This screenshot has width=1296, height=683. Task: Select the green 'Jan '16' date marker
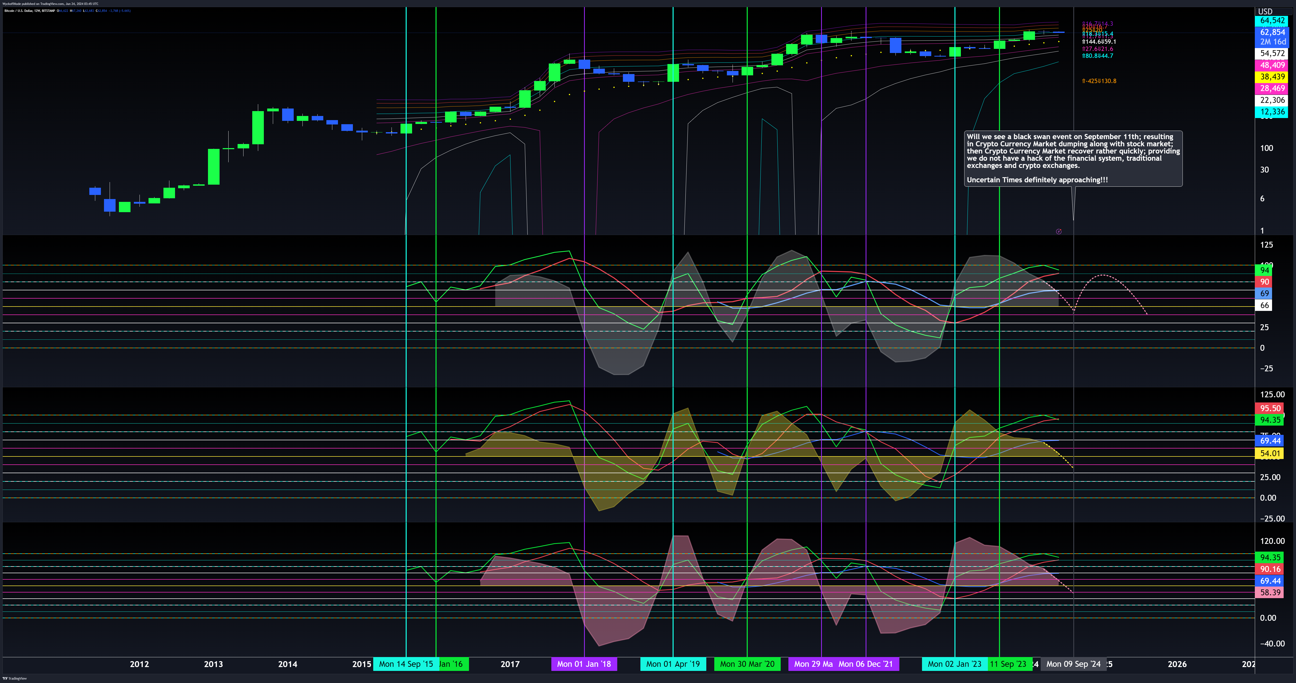454,664
